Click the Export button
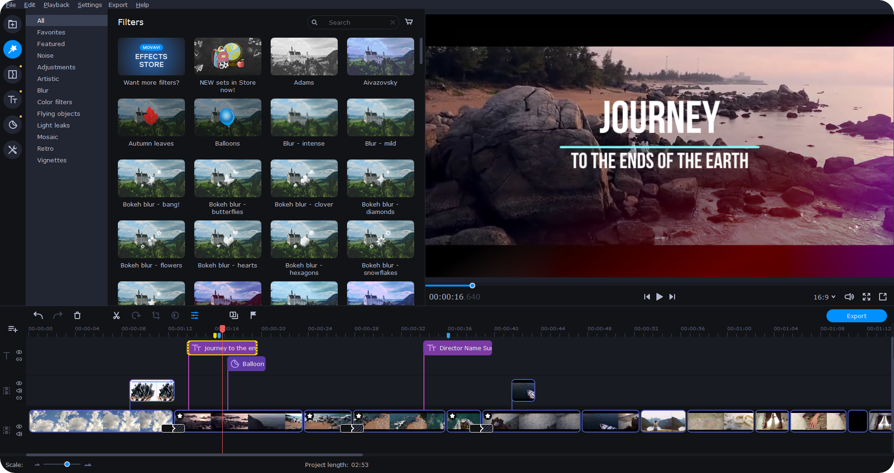894x473 pixels. pyautogui.click(x=856, y=316)
